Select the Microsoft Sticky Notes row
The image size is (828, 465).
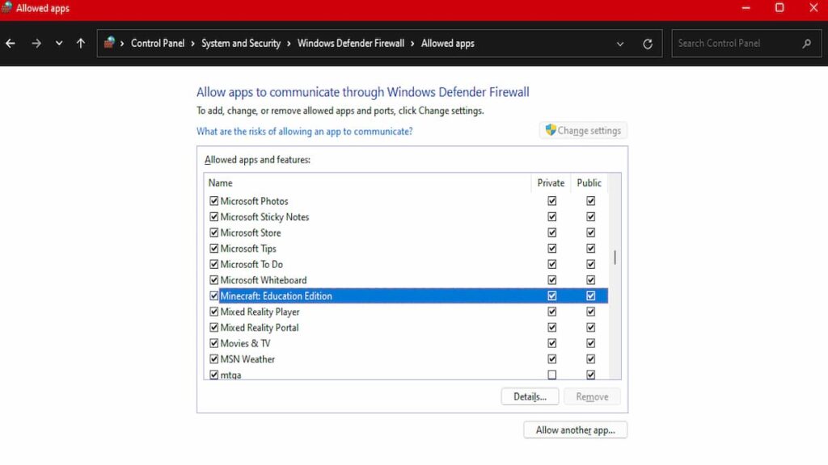click(406, 216)
